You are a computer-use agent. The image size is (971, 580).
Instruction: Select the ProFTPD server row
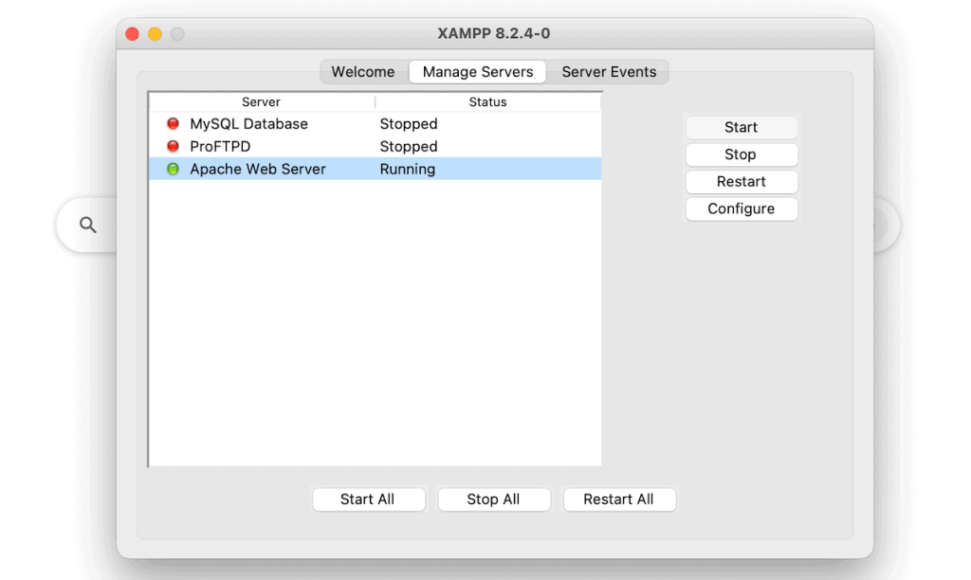pyautogui.click(x=376, y=147)
